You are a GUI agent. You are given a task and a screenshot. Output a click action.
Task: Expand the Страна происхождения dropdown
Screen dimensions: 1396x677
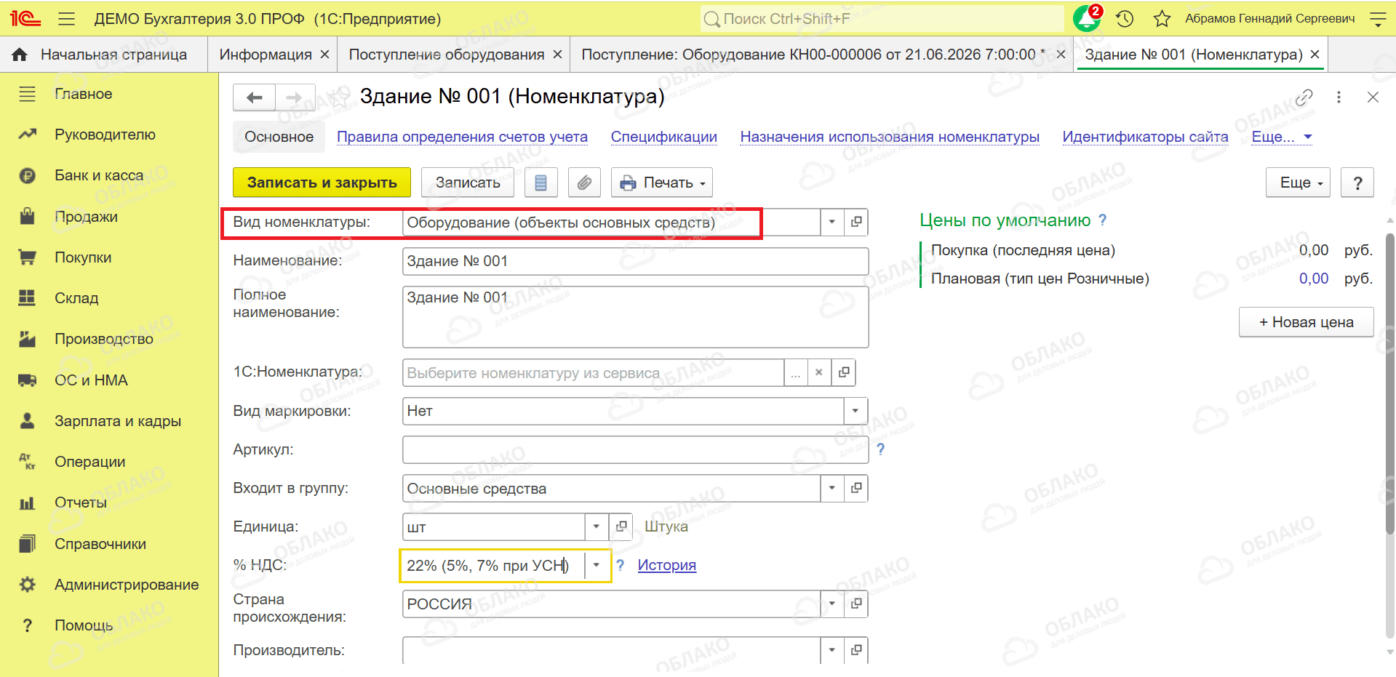pyautogui.click(x=831, y=604)
